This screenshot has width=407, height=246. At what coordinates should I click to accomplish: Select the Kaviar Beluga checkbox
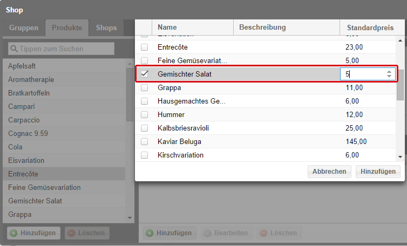[x=144, y=141]
